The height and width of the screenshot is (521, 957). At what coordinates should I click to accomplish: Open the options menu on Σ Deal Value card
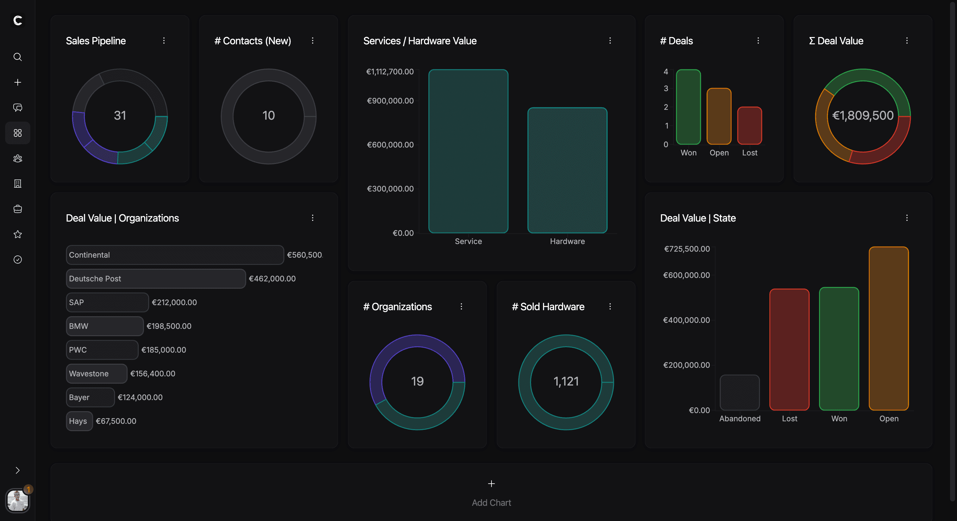coord(907,41)
